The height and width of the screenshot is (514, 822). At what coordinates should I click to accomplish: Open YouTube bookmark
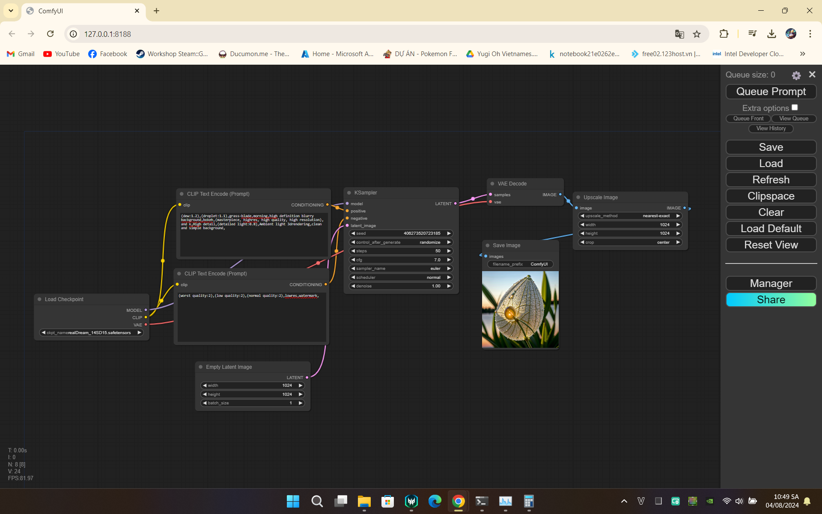pyautogui.click(x=62, y=54)
